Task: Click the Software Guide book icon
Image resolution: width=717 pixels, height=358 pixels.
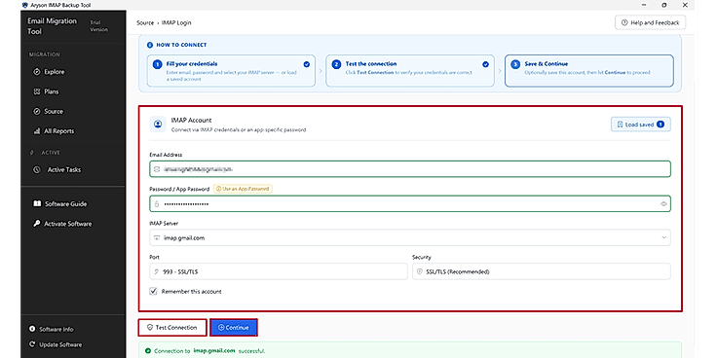Action: coord(37,203)
